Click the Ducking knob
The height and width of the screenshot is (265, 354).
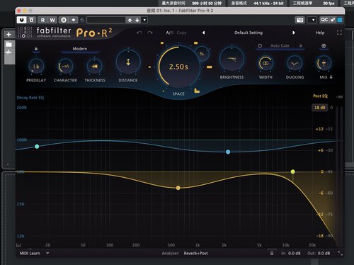click(295, 63)
